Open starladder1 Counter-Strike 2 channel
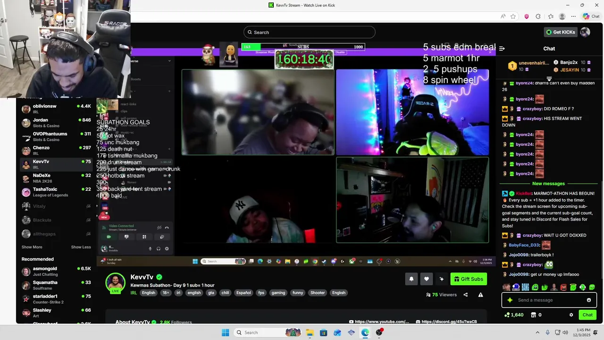604x340 pixels. point(57,299)
